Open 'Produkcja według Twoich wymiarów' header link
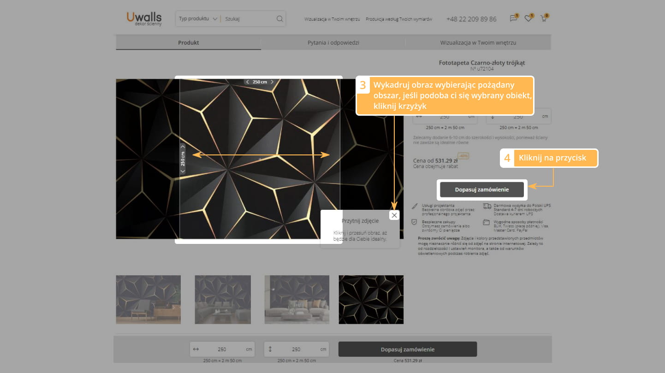This screenshot has width=665, height=373. point(398,19)
